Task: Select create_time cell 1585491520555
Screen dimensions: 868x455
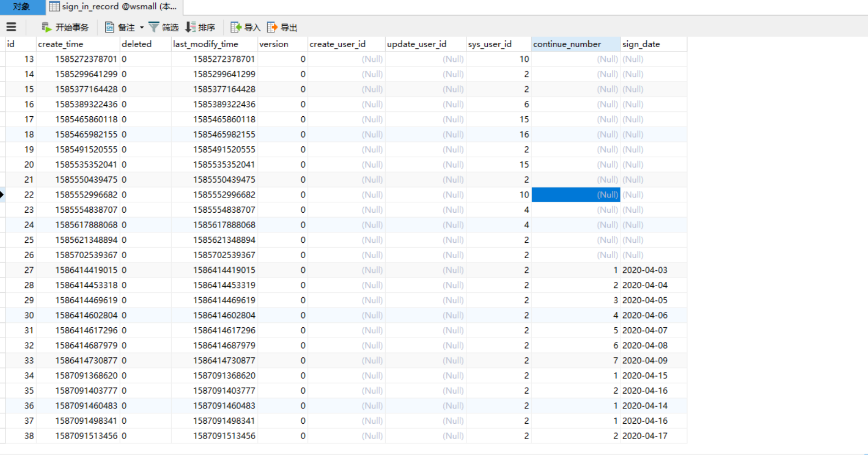Action: [x=78, y=149]
